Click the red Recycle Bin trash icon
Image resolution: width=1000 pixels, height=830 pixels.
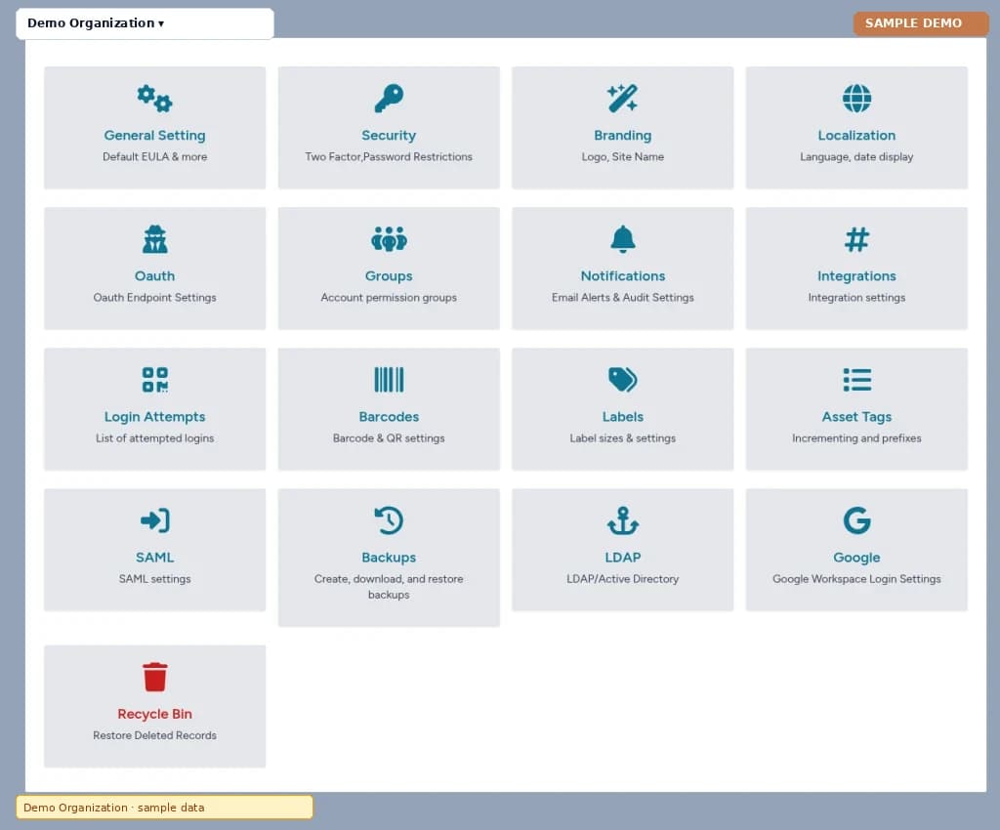[x=154, y=677]
